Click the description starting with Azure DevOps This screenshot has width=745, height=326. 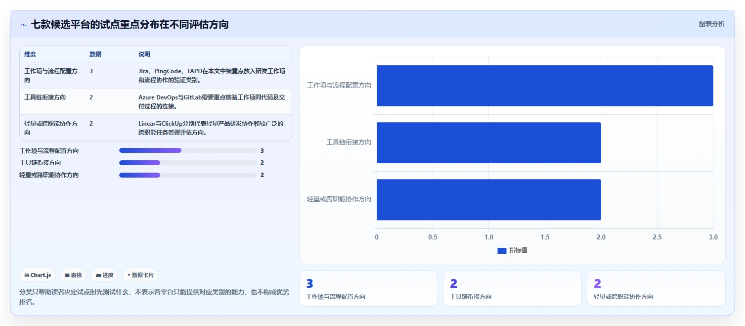point(212,101)
